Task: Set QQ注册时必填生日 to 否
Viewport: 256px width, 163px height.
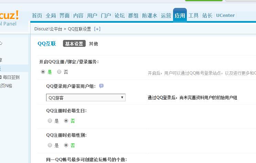Action: coord(66,121)
